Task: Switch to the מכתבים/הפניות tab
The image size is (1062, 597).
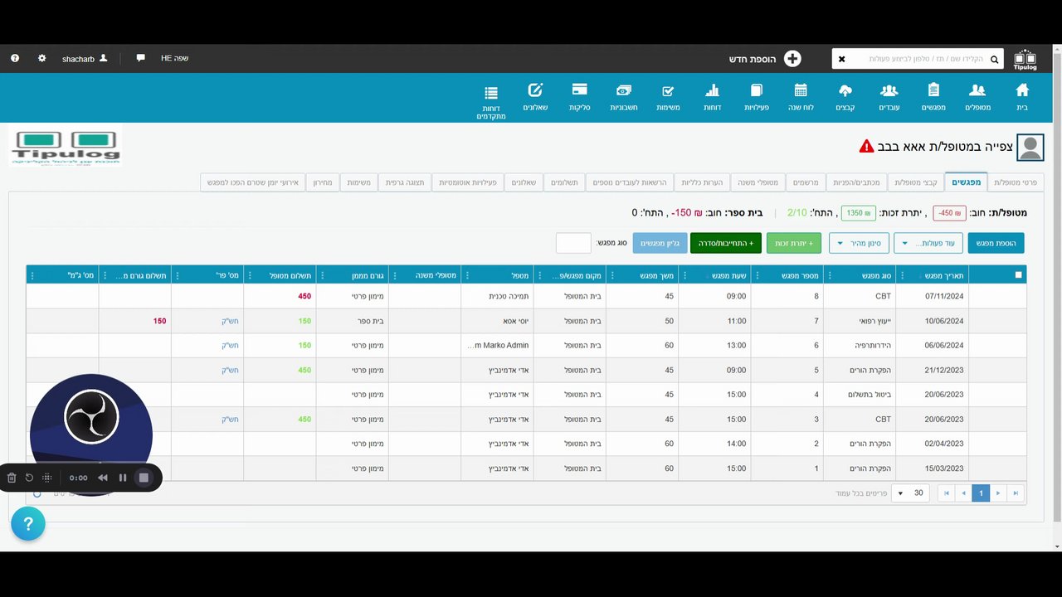Action: click(856, 182)
